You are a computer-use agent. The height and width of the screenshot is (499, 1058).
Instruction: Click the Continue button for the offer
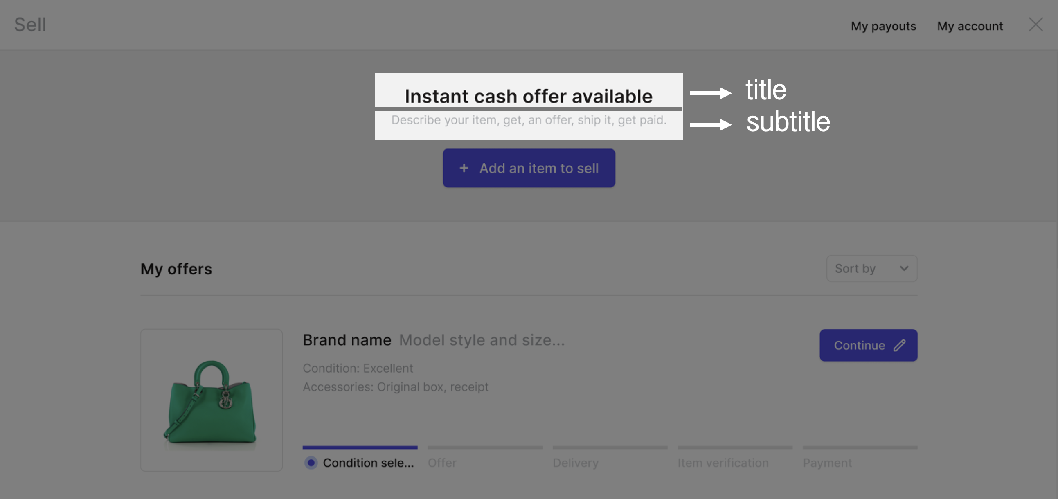pos(868,345)
